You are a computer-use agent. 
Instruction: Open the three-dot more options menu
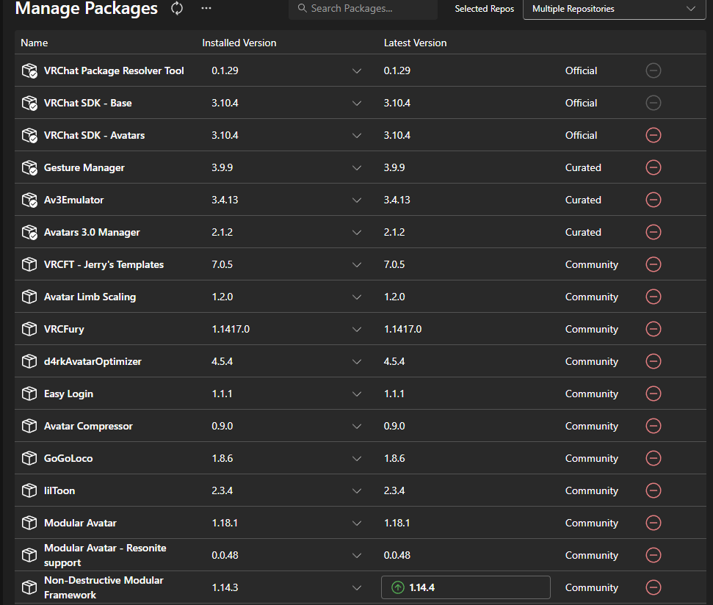[206, 8]
